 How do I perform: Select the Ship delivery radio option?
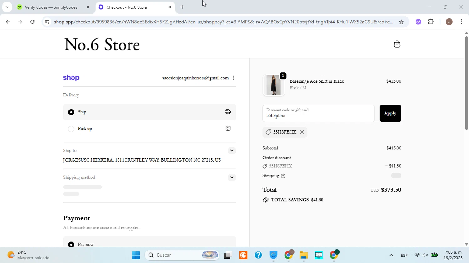point(71,112)
